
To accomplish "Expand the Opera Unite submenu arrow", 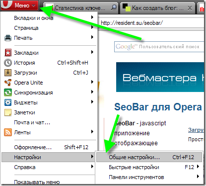I will (92, 82).
